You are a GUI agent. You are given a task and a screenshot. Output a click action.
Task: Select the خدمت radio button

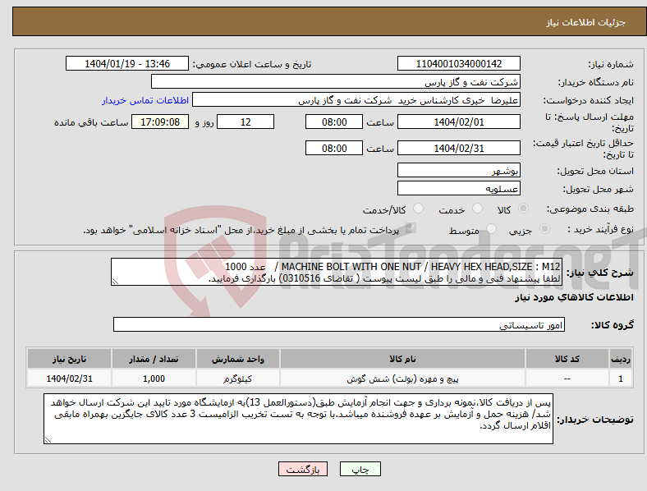(x=477, y=209)
